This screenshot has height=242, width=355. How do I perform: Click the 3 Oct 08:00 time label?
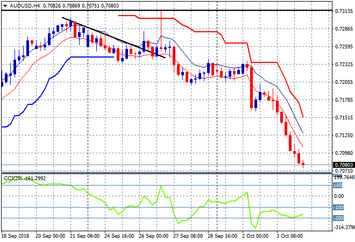[290, 236]
